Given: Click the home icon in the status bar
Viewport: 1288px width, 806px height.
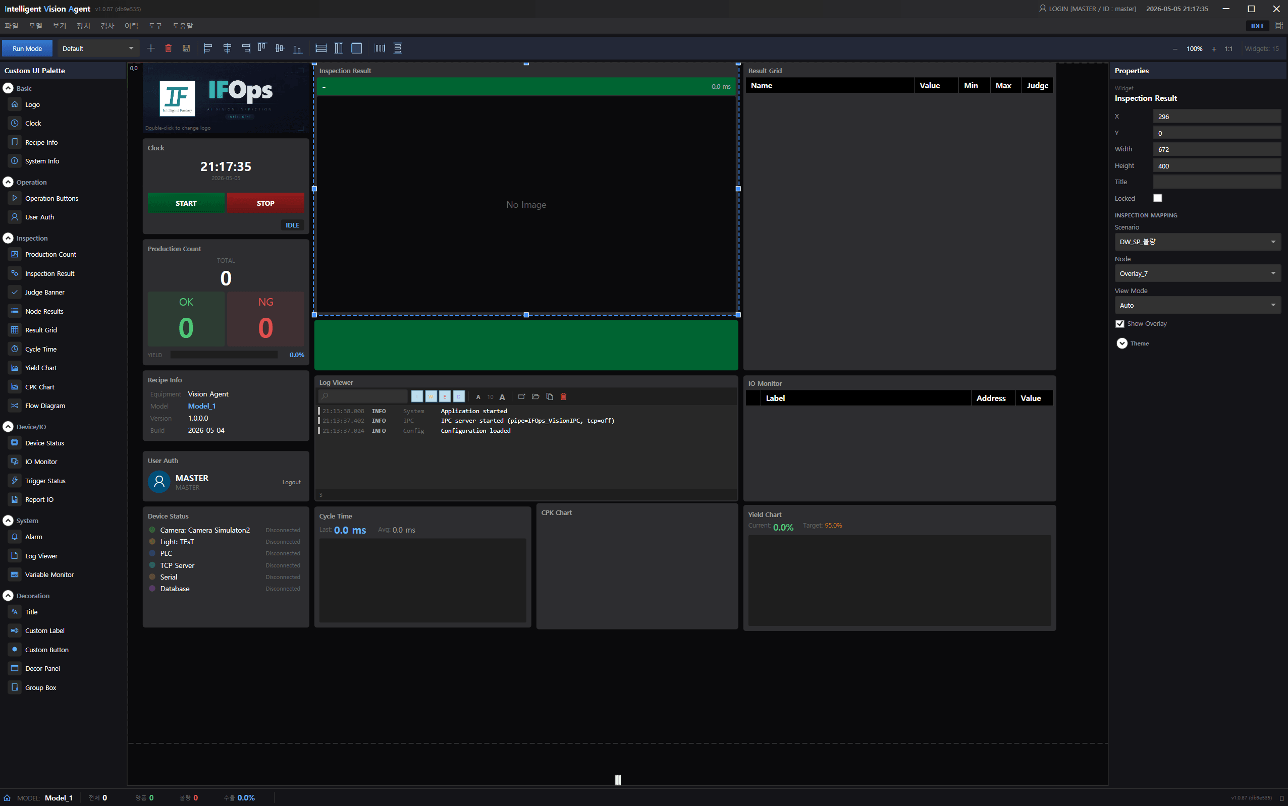Looking at the screenshot, I should (7, 798).
